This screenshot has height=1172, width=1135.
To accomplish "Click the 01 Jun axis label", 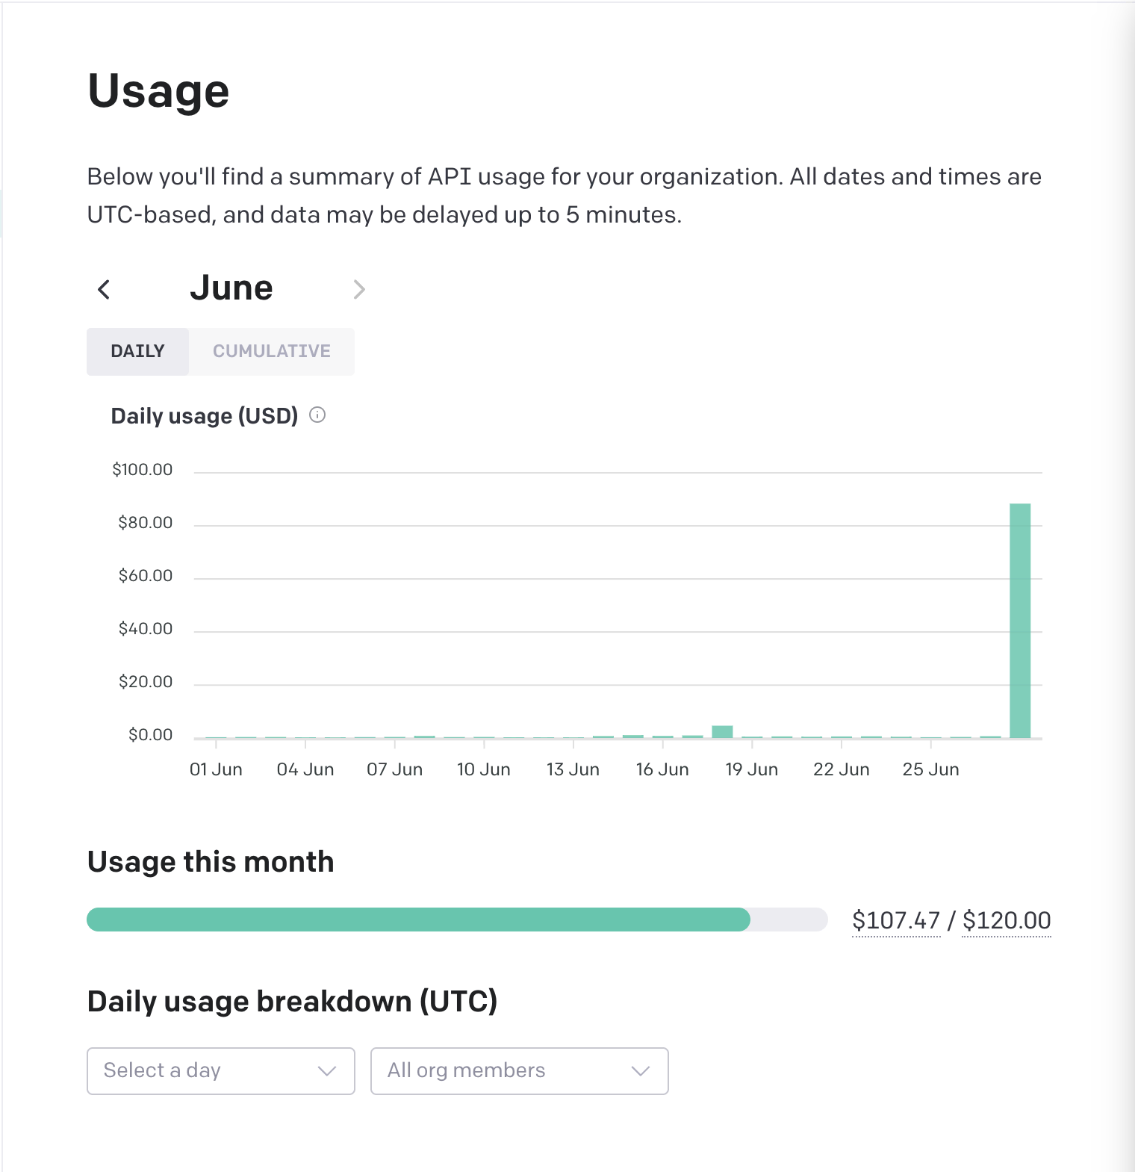I will (x=216, y=769).
